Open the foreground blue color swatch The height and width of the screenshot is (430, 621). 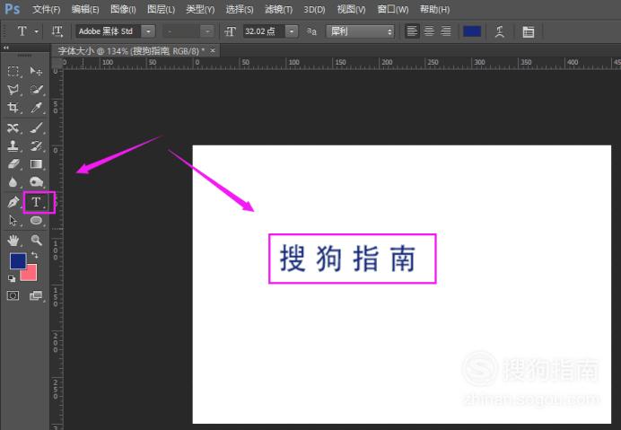(18, 261)
